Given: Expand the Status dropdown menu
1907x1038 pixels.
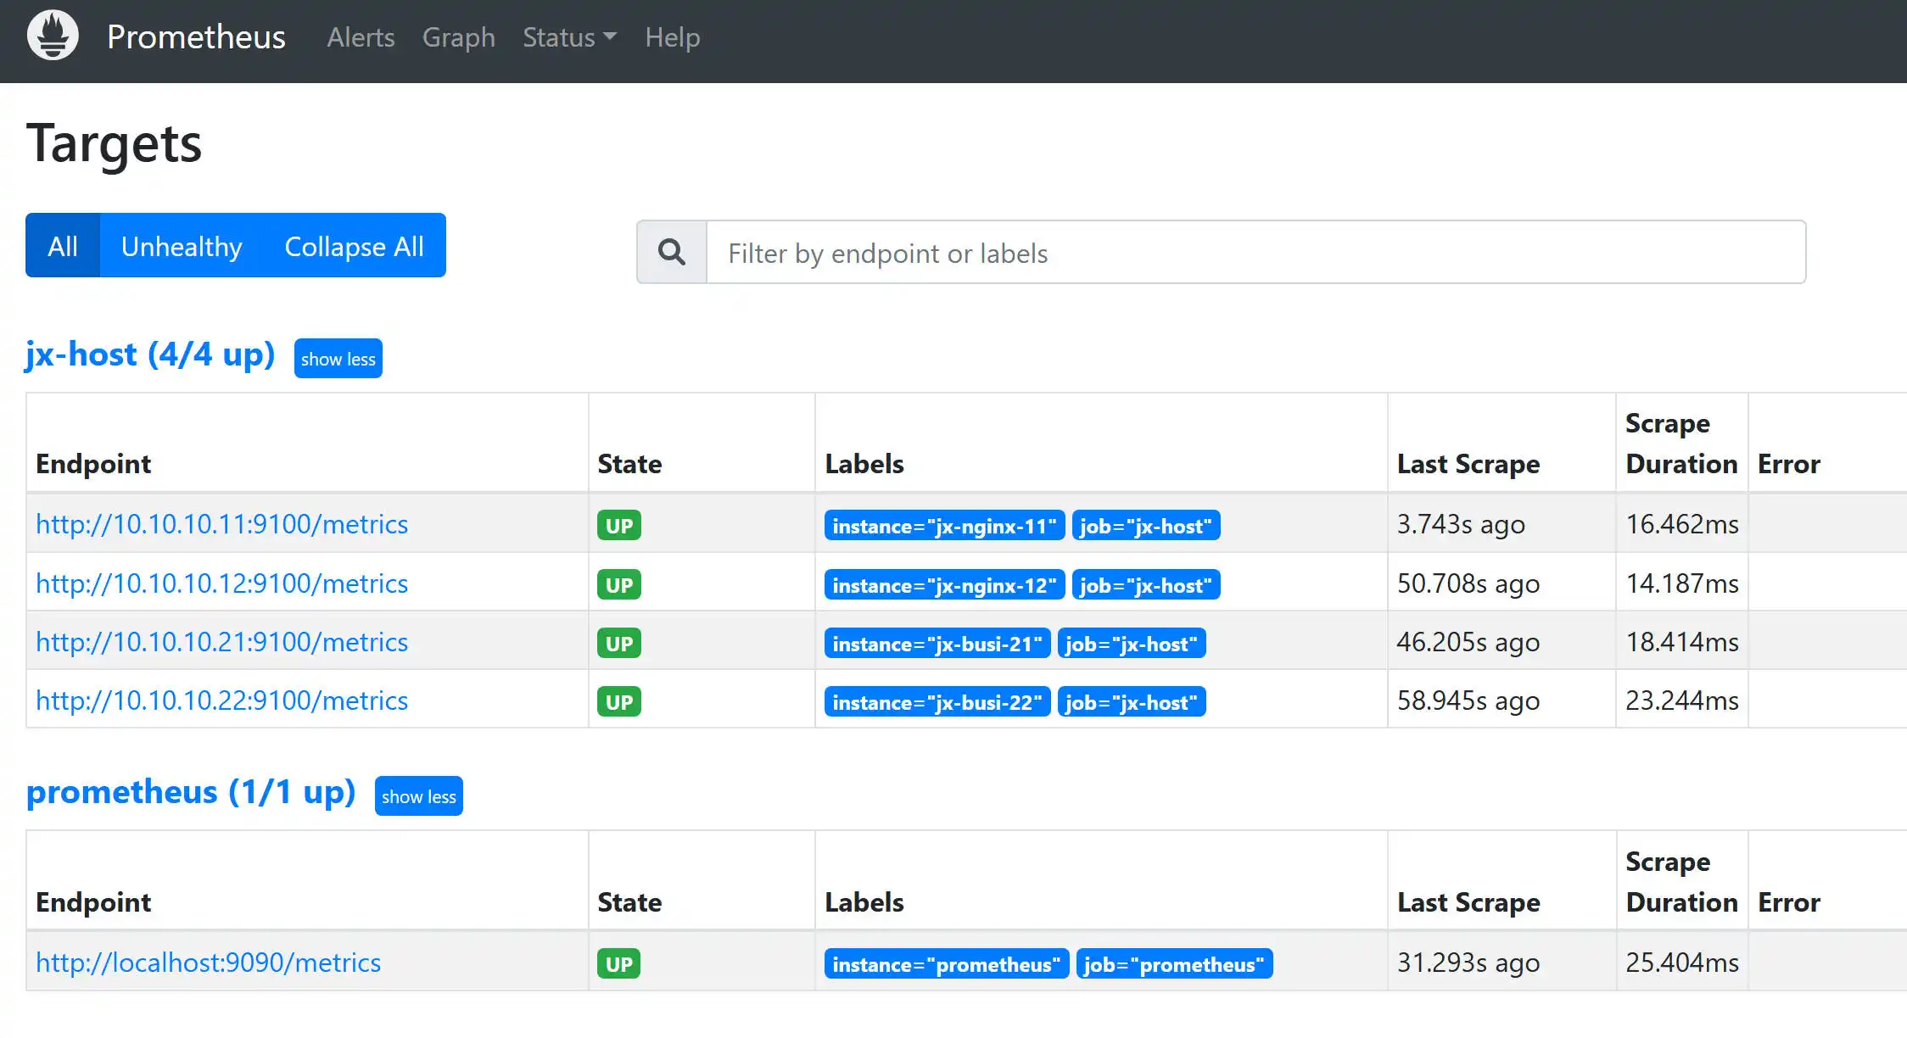Looking at the screenshot, I should coord(569,37).
